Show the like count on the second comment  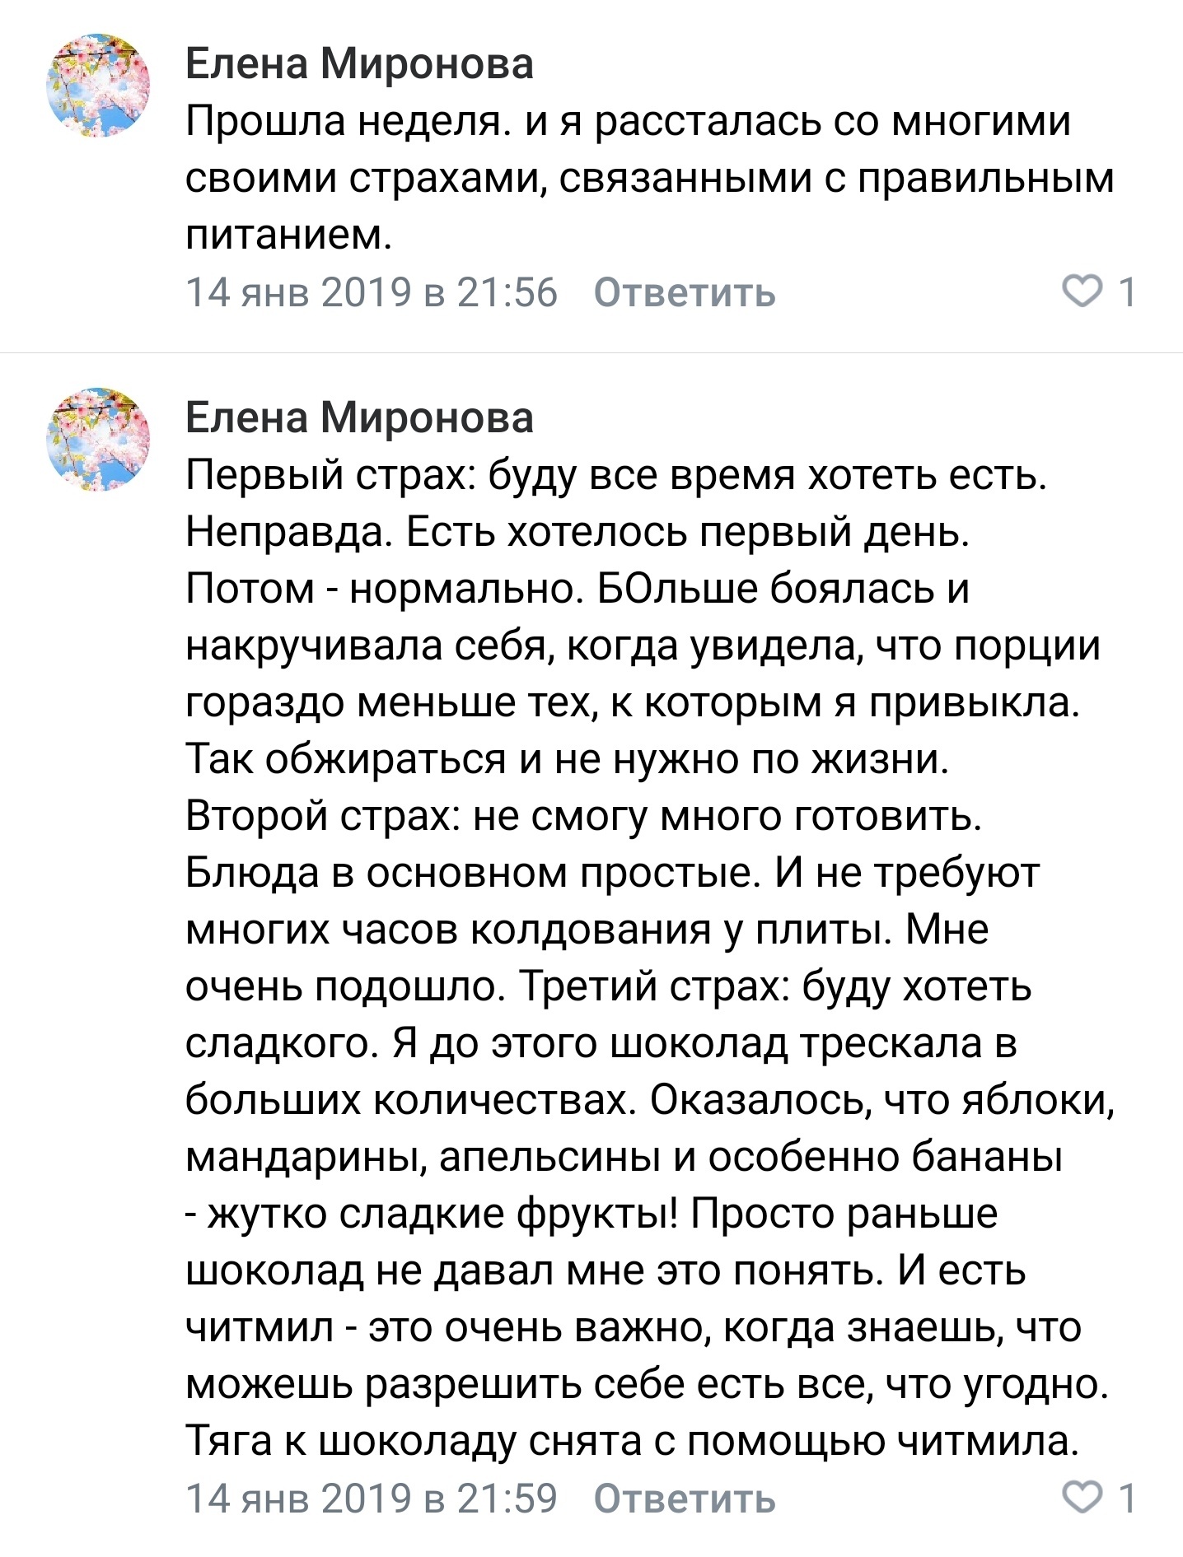[x=1128, y=1497]
